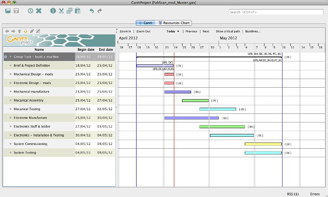Image resolution: width=328 pixels, height=197 pixels.
Task: Undo the last action
Action: [x=91, y=11]
